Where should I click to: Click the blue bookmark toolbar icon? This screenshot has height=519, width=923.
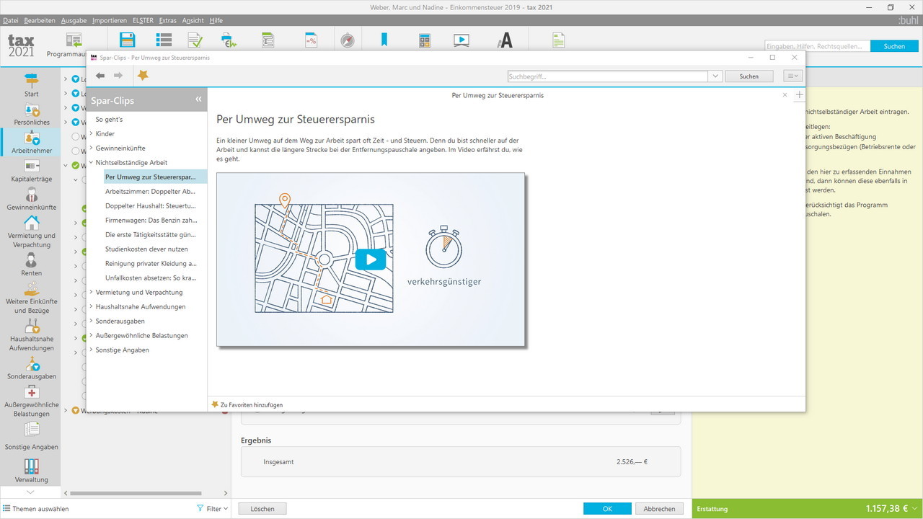click(384, 40)
